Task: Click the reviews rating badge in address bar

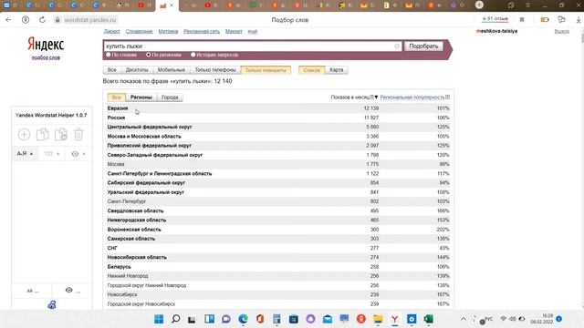Action: (x=495, y=18)
